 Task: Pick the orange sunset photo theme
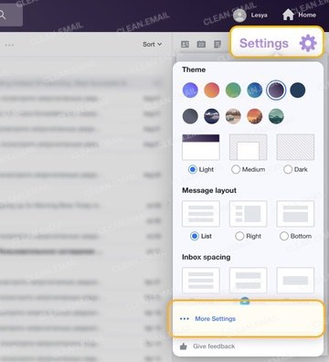point(255,116)
